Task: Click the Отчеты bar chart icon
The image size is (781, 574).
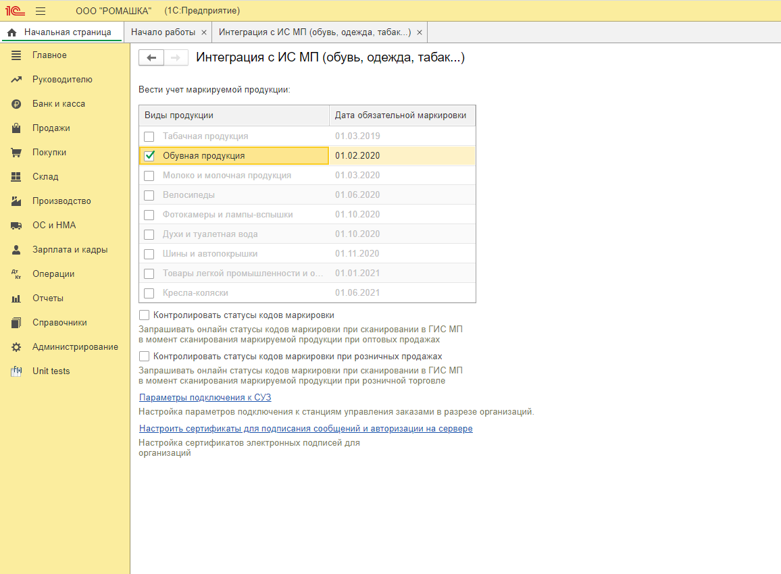Action: 16,298
